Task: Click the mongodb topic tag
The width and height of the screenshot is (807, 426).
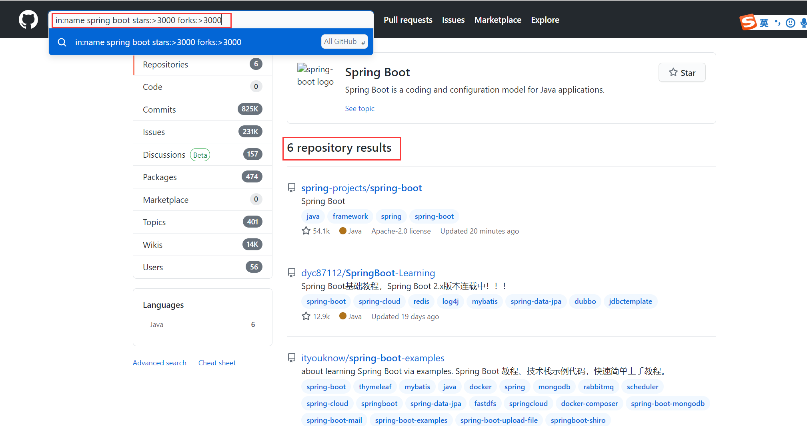Action: (554, 386)
